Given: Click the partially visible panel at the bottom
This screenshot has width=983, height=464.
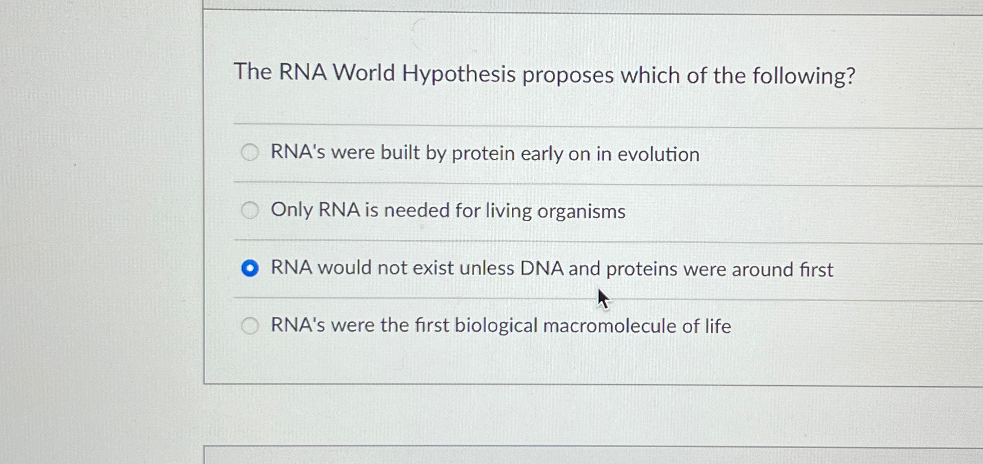Looking at the screenshot, I should (564, 456).
